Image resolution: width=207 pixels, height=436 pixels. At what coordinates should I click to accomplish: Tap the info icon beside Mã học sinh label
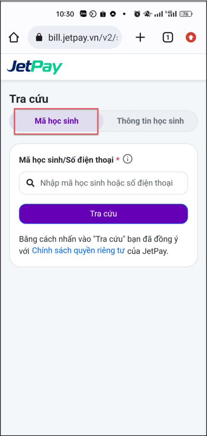(x=128, y=159)
